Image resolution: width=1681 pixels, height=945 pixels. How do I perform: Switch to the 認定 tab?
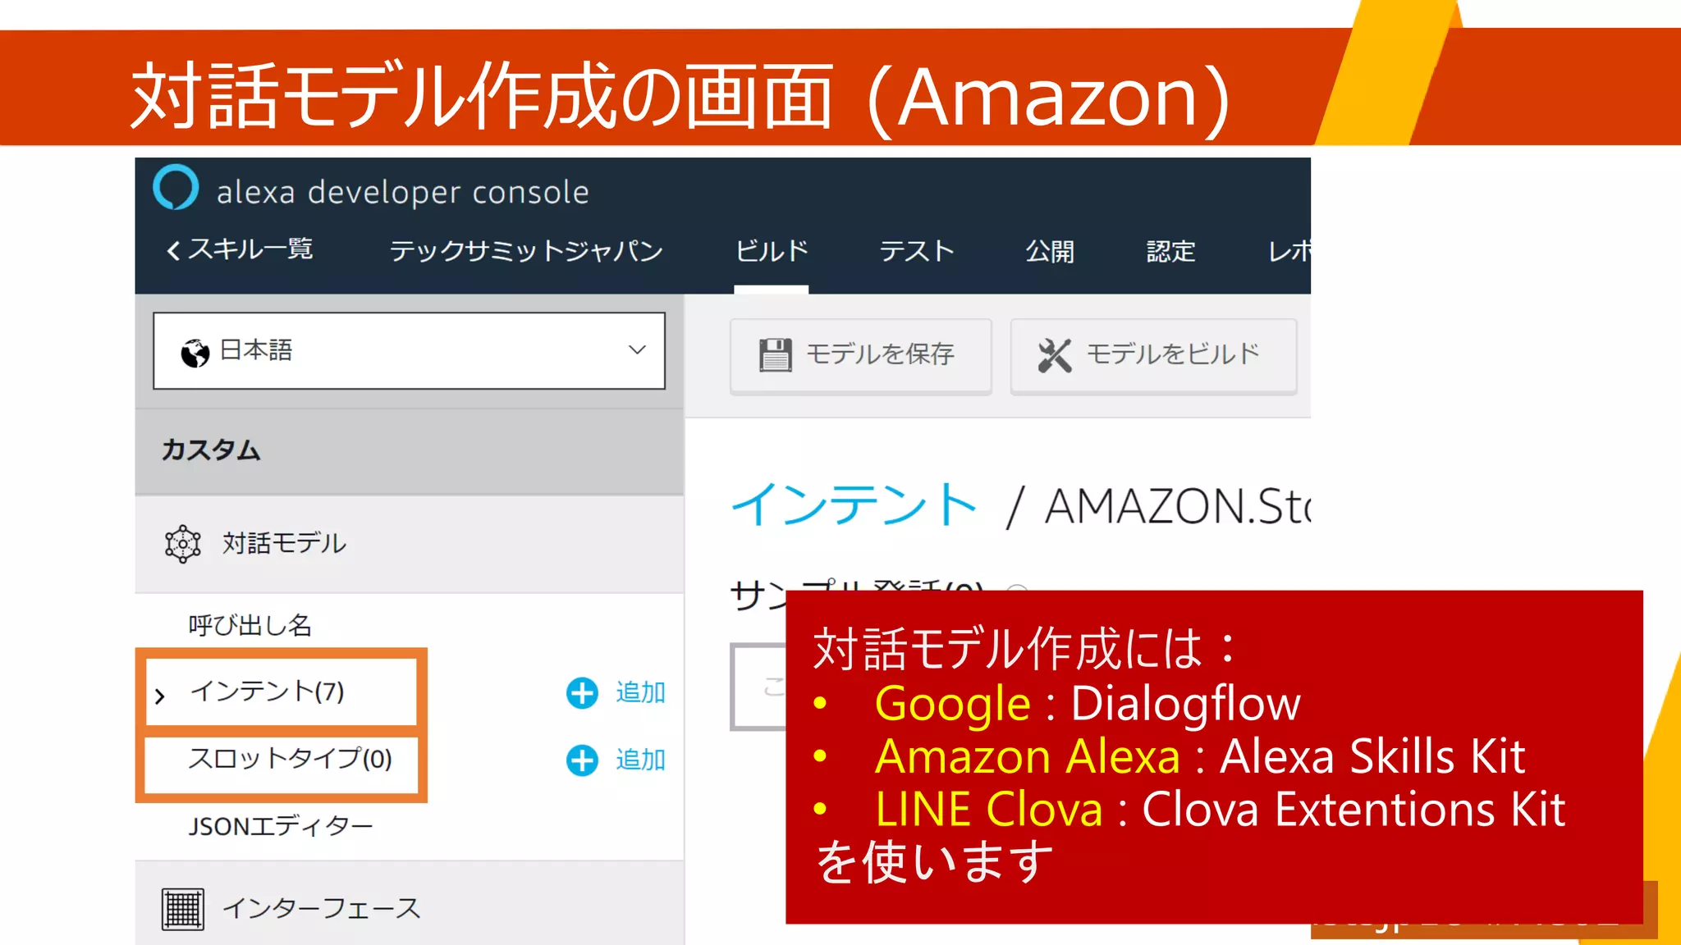click(x=1170, y=250)
